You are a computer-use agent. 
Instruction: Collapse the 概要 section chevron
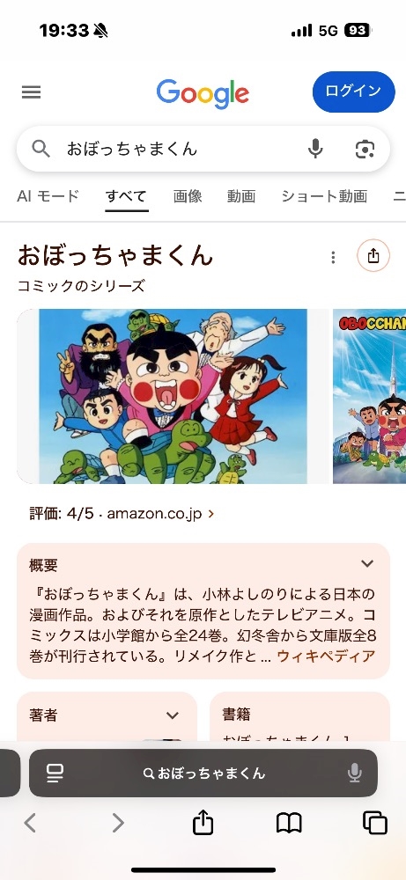click(367, 563)
